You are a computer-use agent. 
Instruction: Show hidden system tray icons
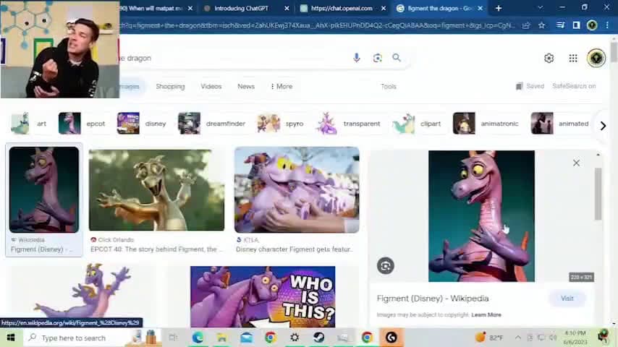pyautogui.click(x=517, y=338)
